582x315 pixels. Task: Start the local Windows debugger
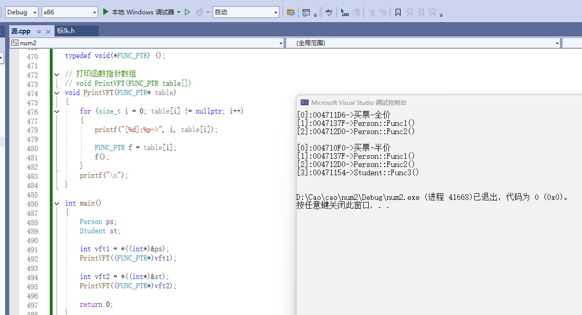[105, 12]
